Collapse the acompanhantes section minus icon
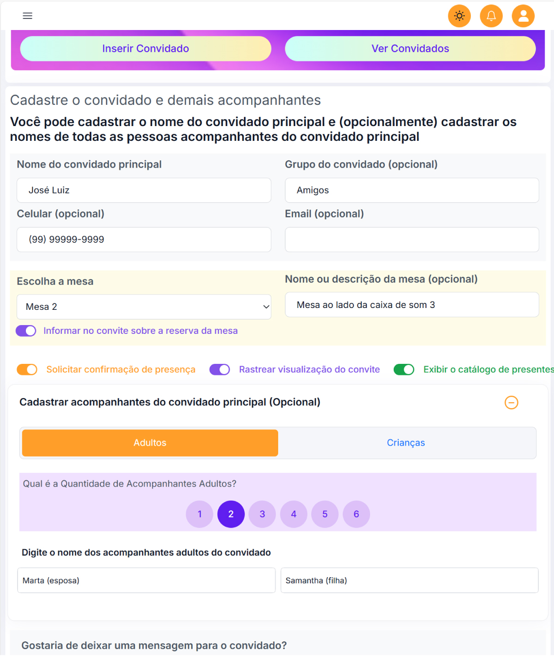The width and height of the screenshot is (554, 670). coord(511,403)
